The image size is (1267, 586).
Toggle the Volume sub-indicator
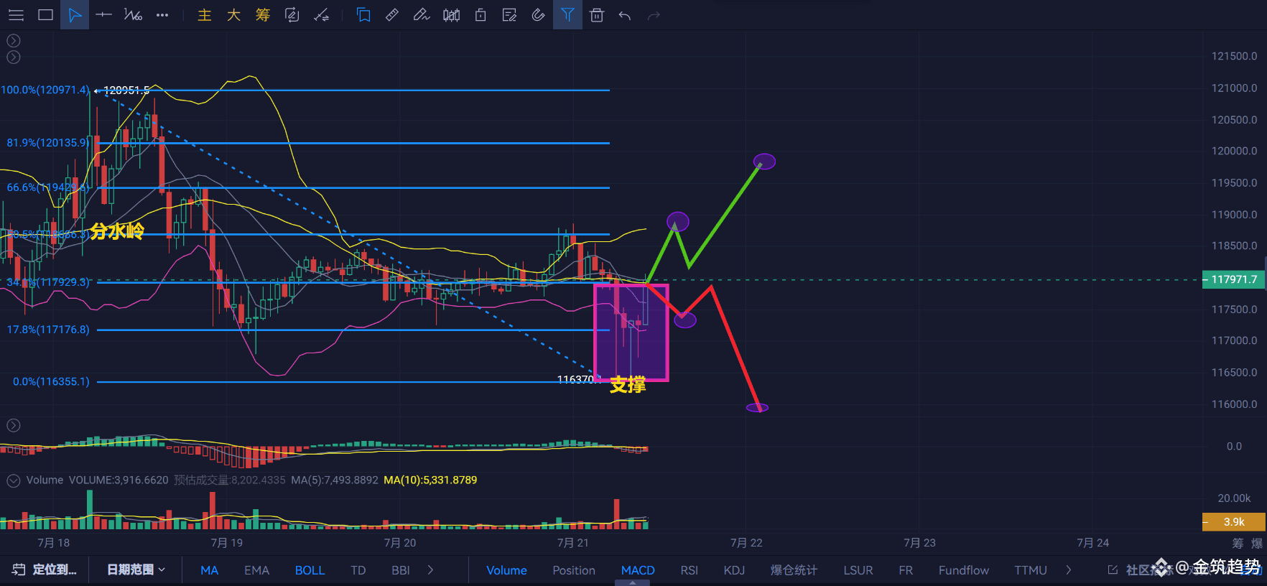tap(506, 570)
